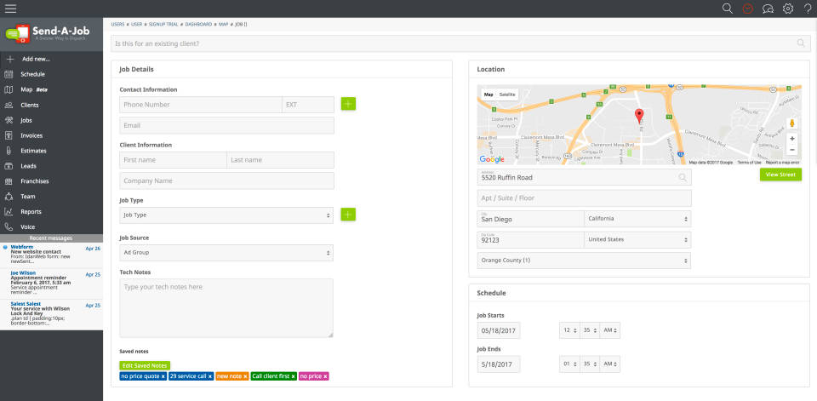
Task: Open the California state dropdown
Action: pos(637,219)
